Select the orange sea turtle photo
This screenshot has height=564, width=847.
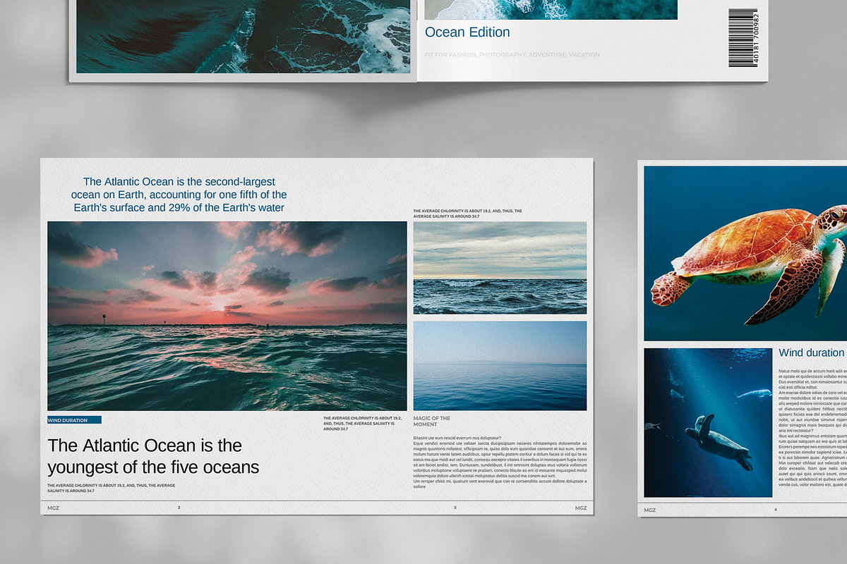click(745, 253)
